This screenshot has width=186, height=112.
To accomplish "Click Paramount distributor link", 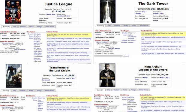I will click(x=46, y=80).
